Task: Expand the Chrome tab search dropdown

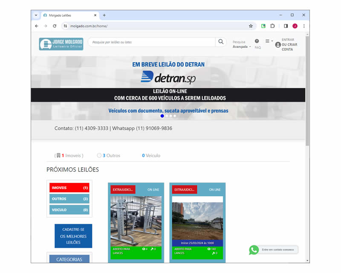Action: pyautogui.click(x=36, y=15)
